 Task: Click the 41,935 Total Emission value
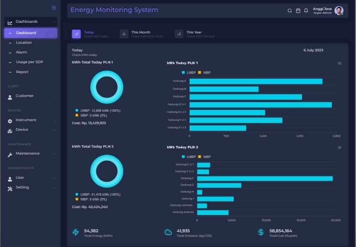pyautogui.click(x=183, y=231)
